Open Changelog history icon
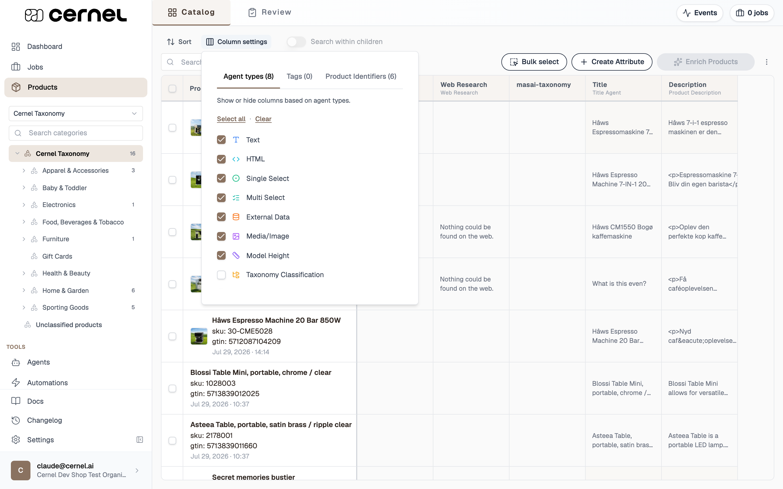 coord(16,420)
